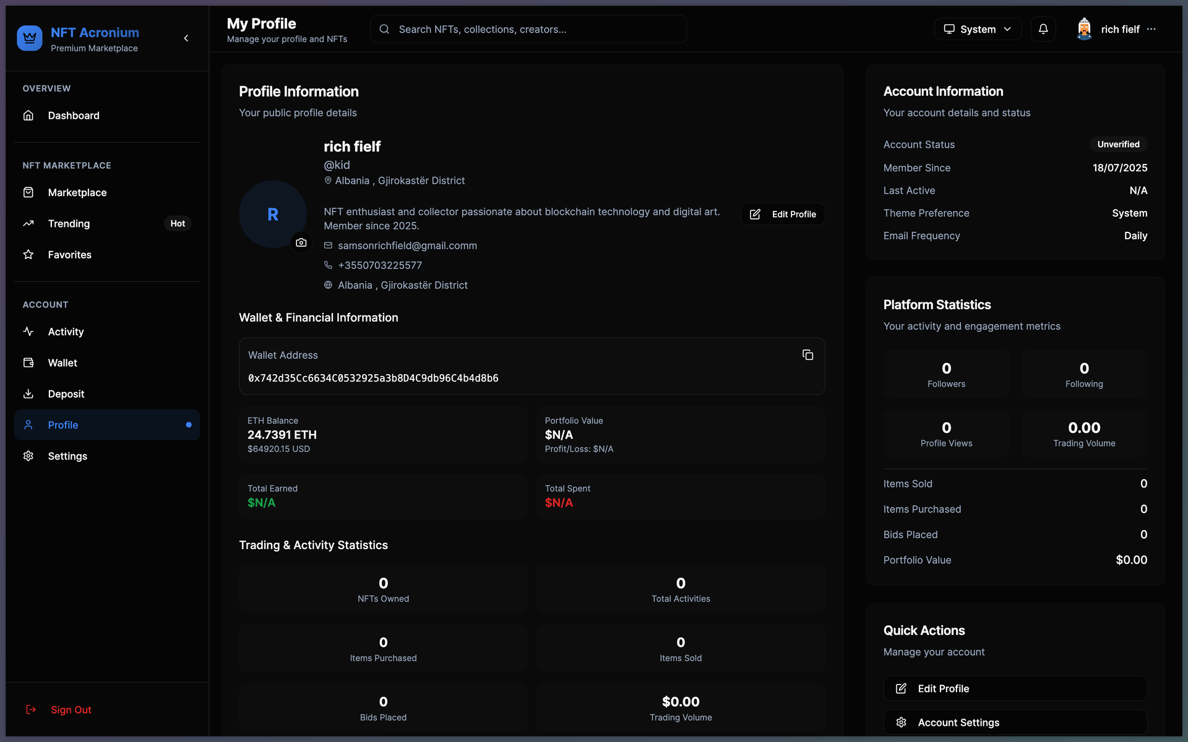Screen dimensions: 1188x742
Task: Collapse the sidebar with the chevron
Action: click(186, 38)
